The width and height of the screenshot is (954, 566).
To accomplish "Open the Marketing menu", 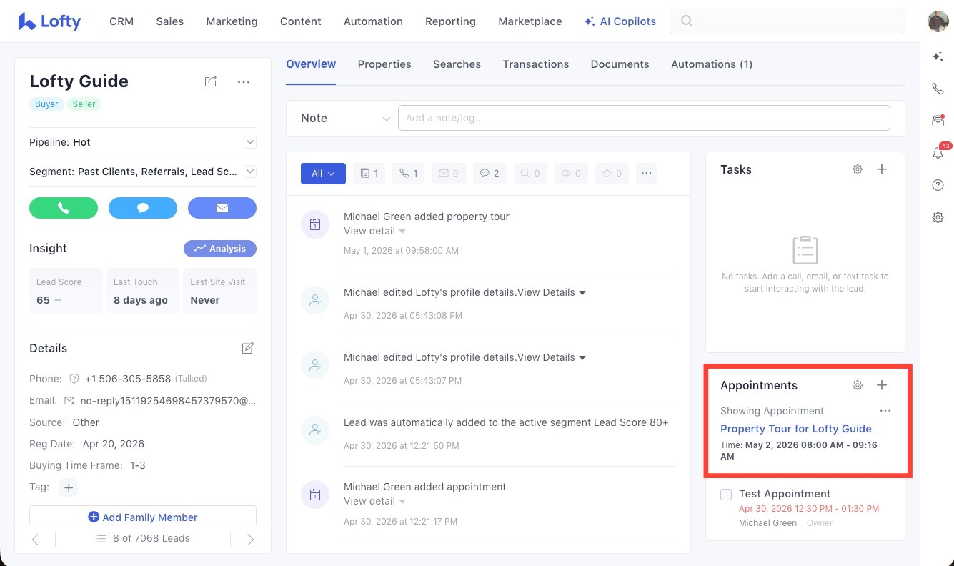I will 232,21.
